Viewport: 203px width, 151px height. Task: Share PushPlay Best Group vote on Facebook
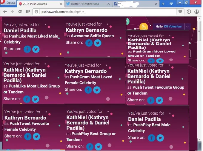click(x=90, y=147)
